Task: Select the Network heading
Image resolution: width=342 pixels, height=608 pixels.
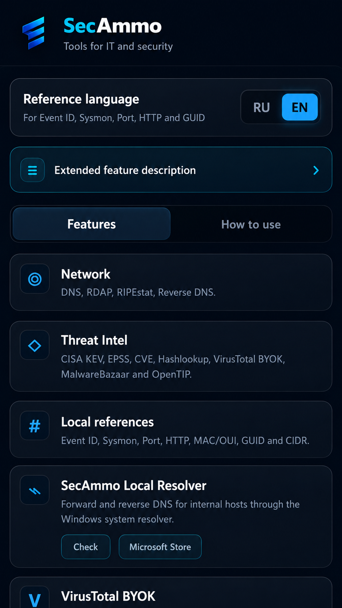Action: (x=86, y=274)
